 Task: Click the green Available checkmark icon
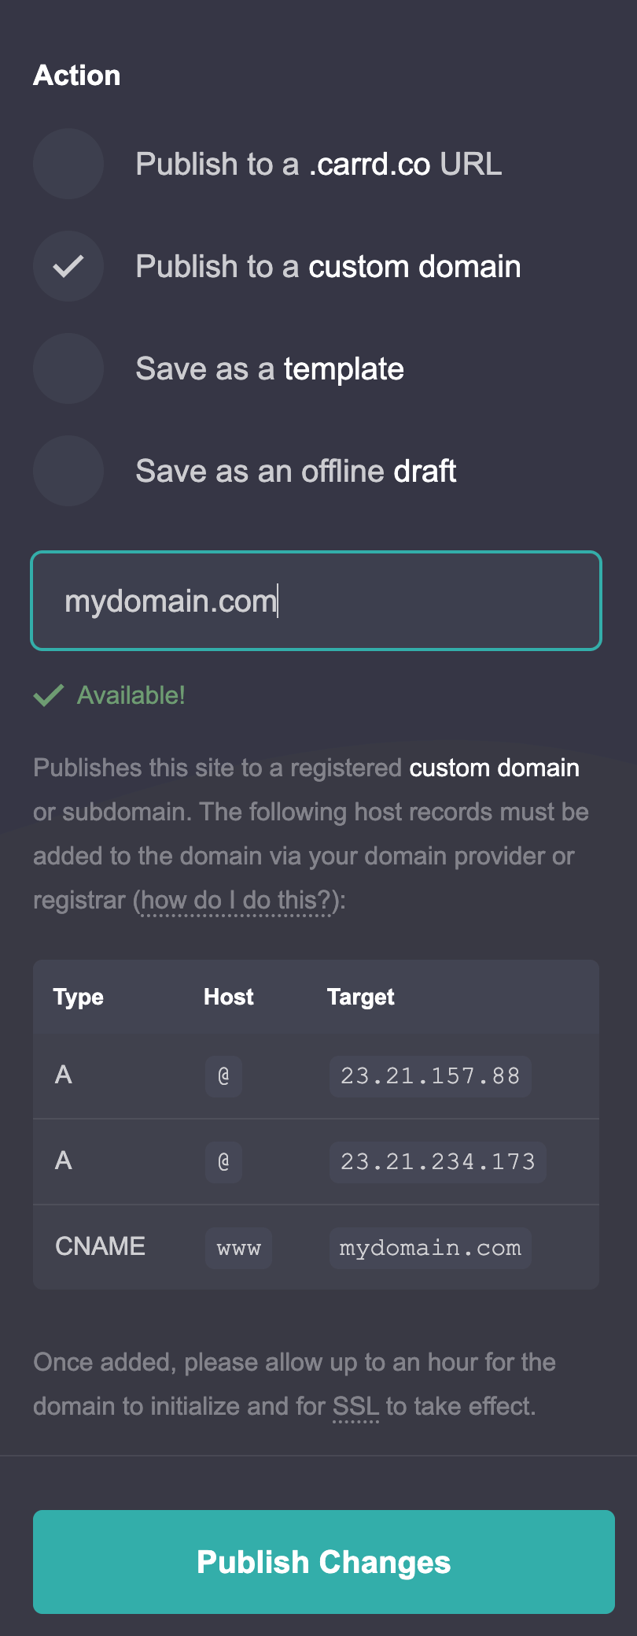click(48, 695)
